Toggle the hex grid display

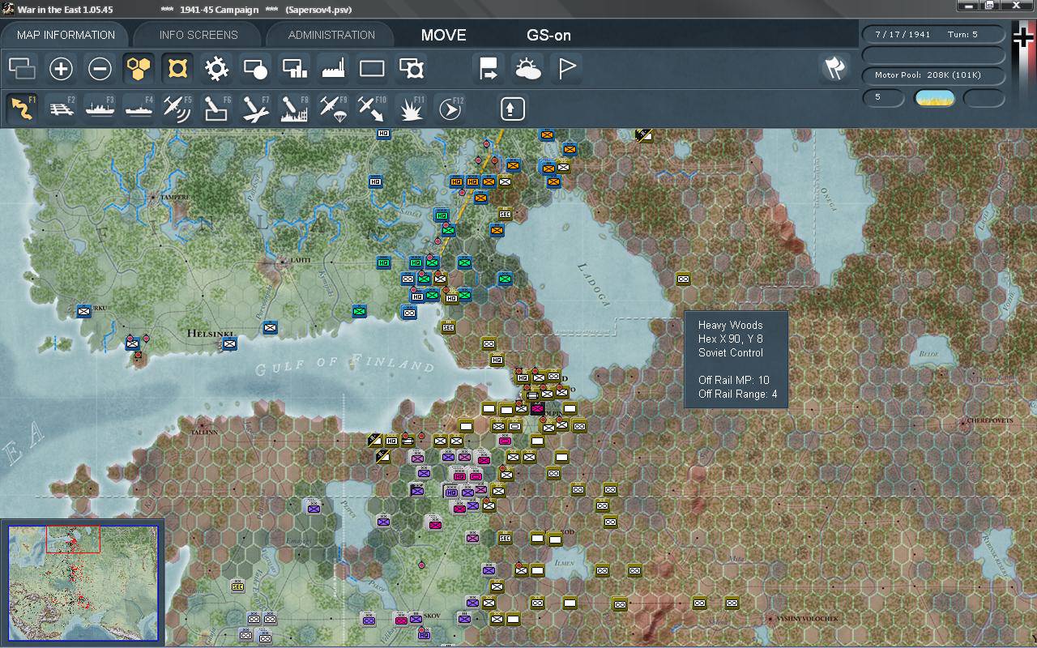pos(139,69)
